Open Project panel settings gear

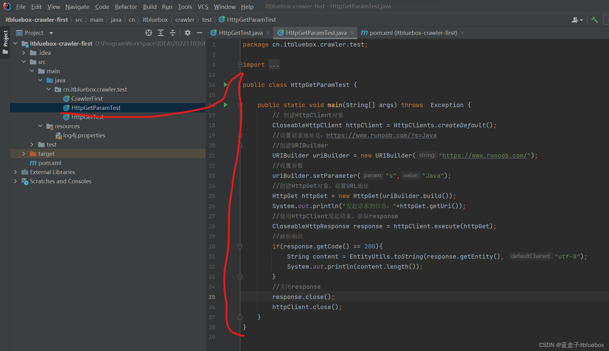188,33
